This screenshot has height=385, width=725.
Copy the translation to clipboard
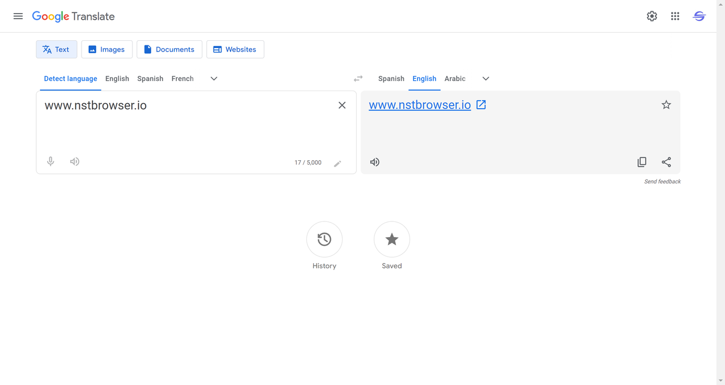point(642,162)
